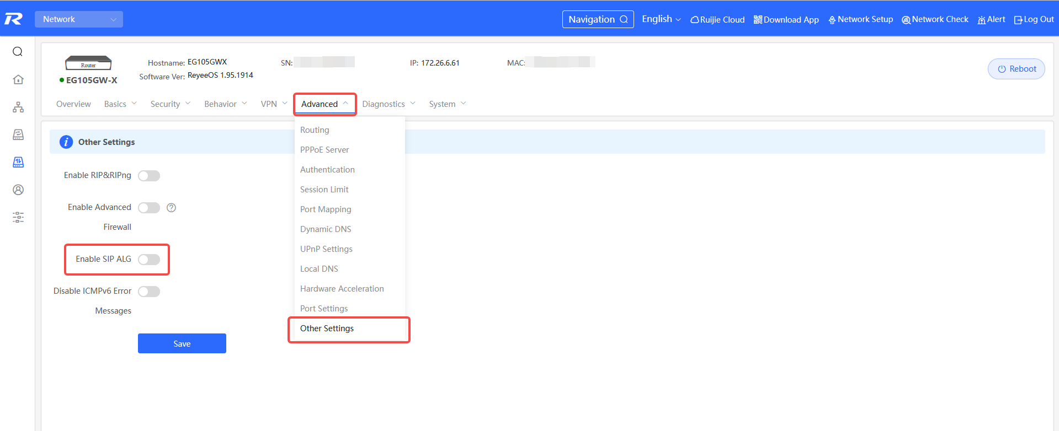The width and height of the screenshot is (1059, 431).
Task: Open the search icon in left sidebar
Action: [18, 52]
